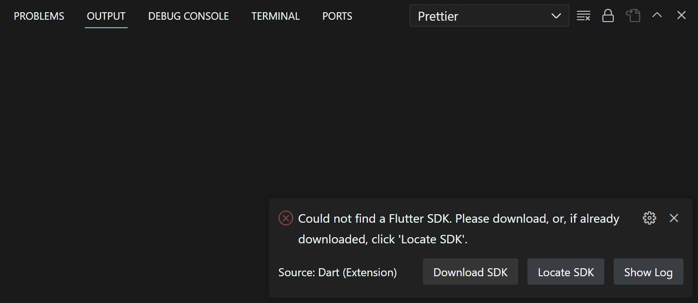Switch to the PROBLEMS tab
Viewport: 698px width, 303px height.
39,16
